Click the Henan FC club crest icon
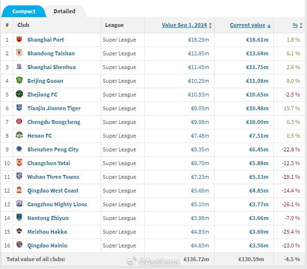 point(19,136)
